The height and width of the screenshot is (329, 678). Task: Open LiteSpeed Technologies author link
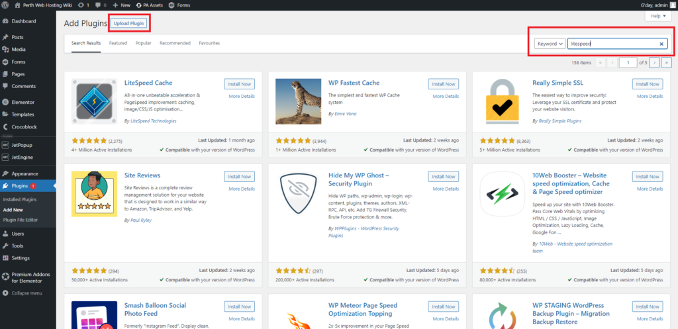(x=154, y=121)
